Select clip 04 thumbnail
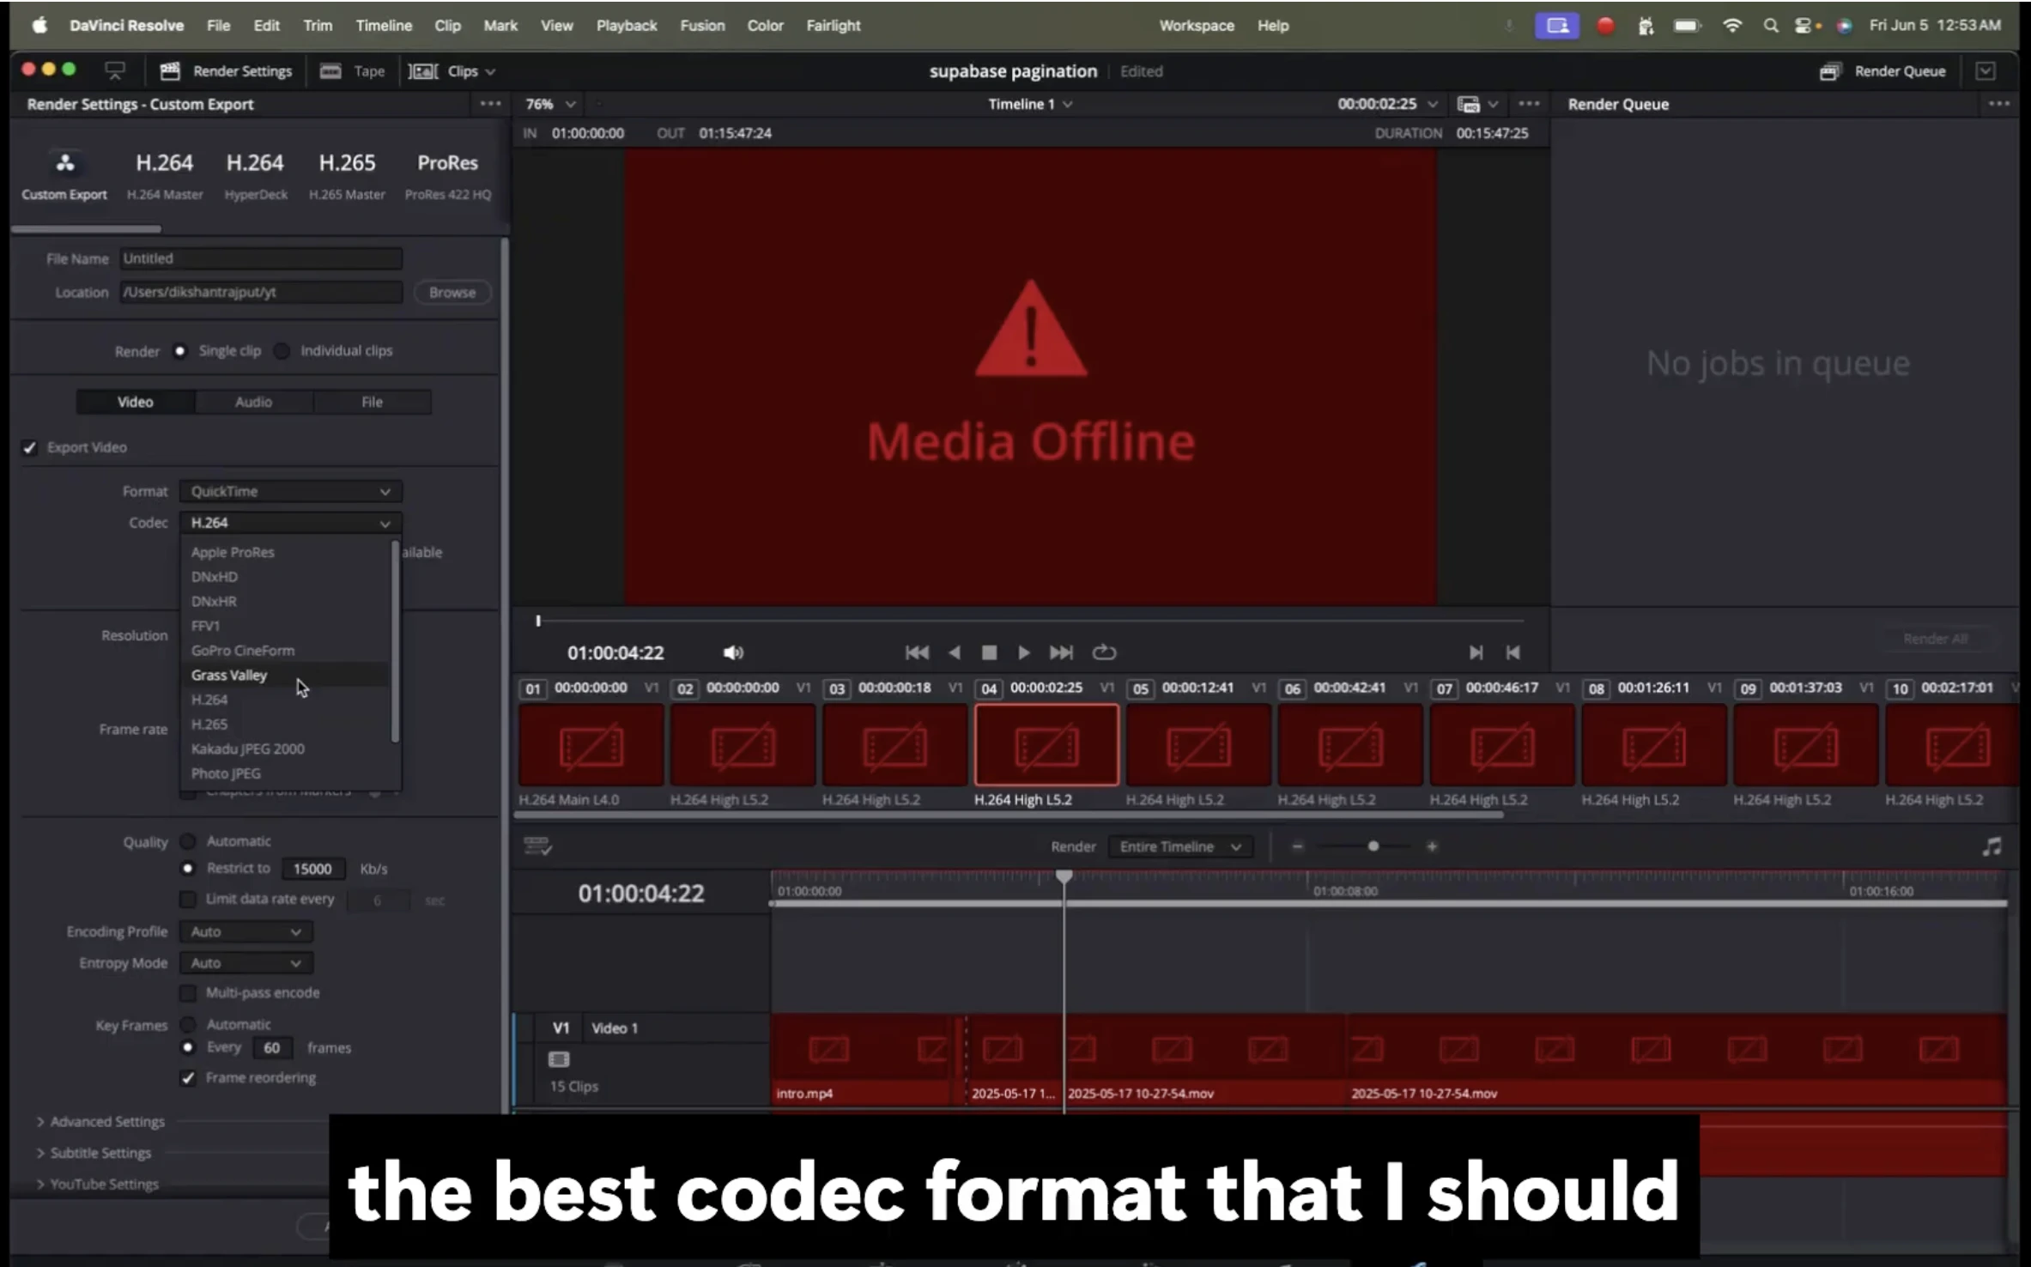 click(1046, 745)
